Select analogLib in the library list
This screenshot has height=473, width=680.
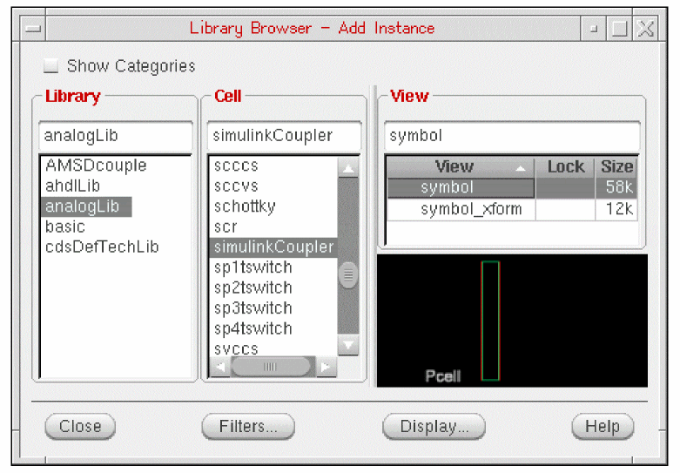coord(86,206)
